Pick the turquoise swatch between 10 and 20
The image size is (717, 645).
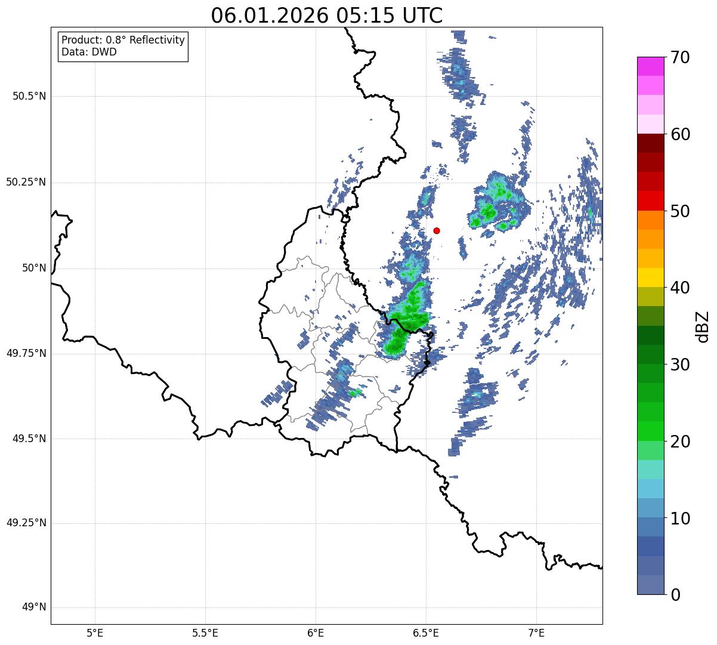coord(651,469)
